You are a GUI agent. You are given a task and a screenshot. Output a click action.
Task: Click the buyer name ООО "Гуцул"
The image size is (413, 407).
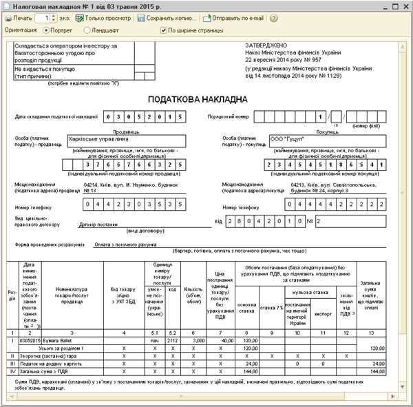pyautogui.click(x=287, y=139)
